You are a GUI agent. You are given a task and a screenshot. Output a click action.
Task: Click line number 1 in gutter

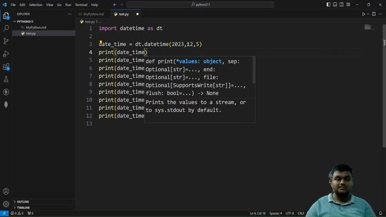click(x=90, y=28)
